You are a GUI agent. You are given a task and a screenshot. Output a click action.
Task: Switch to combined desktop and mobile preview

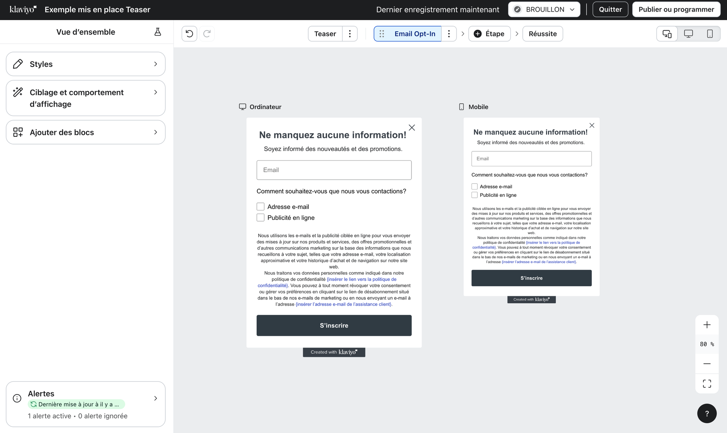pyautogui.click(x=667, y=34)
